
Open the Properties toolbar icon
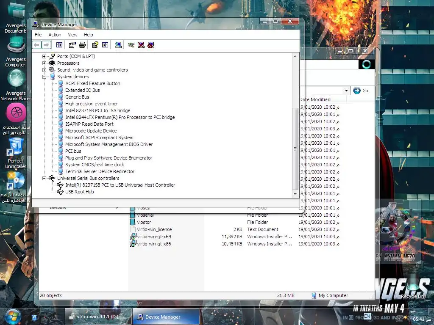pyautogui.click(x=72, y=45)
